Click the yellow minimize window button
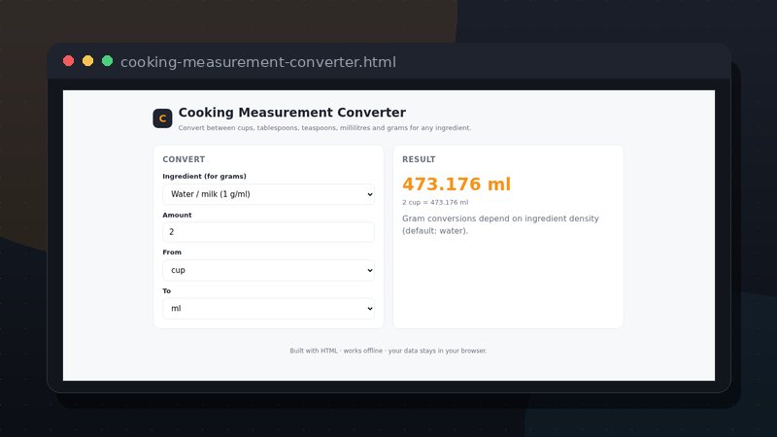The width and height of the screenshot is (777, 437). (x=87, y=61)
